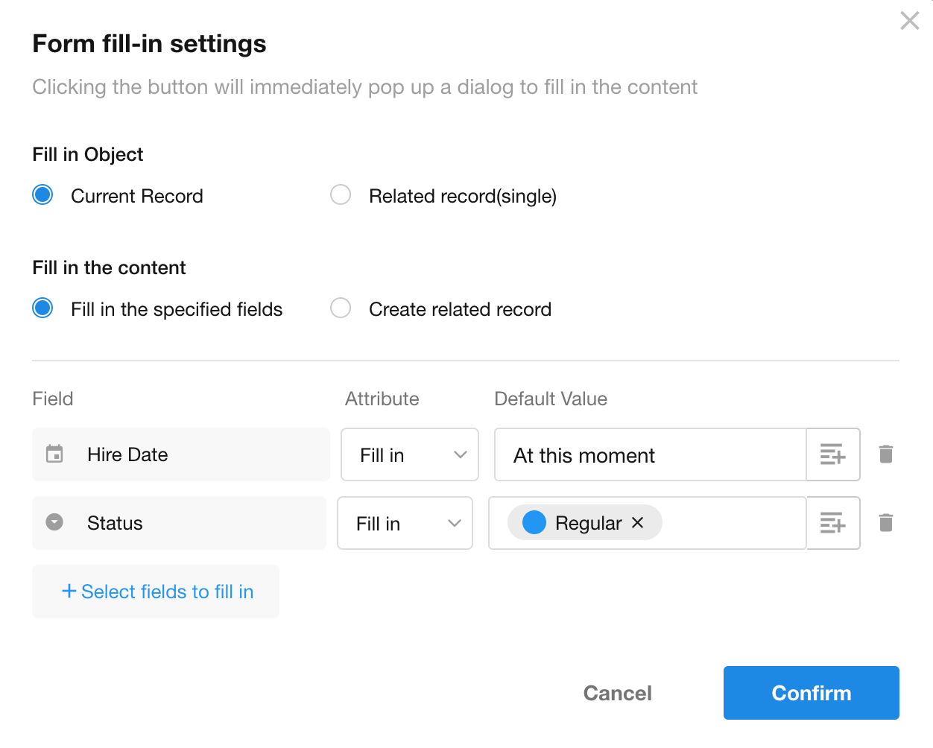This screenshot has height=748, width=933.
Task: Open dynamic value picker for Hire Date
Action: pyautogui.click(x=832, y=454)
